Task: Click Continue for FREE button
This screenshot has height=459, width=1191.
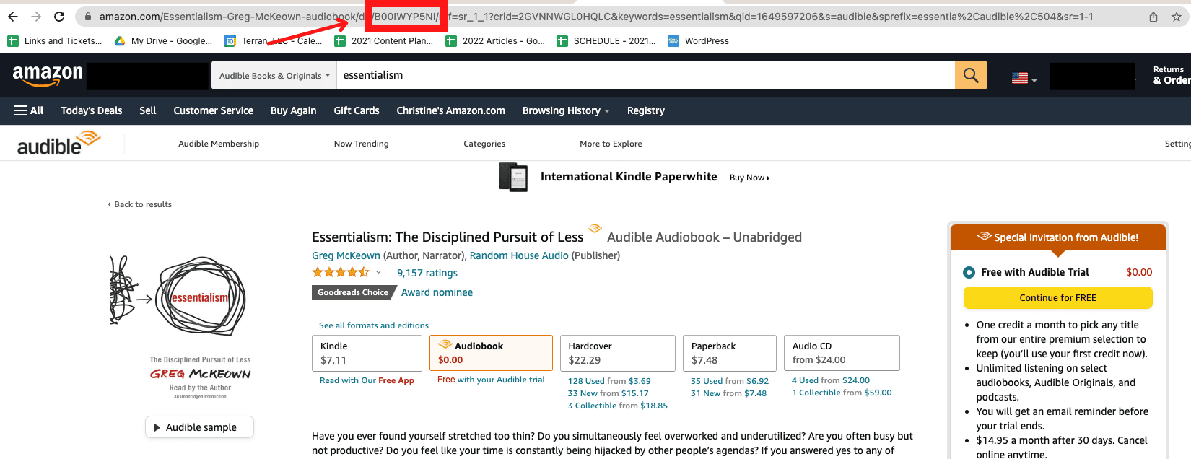Action: (1058, 297)
